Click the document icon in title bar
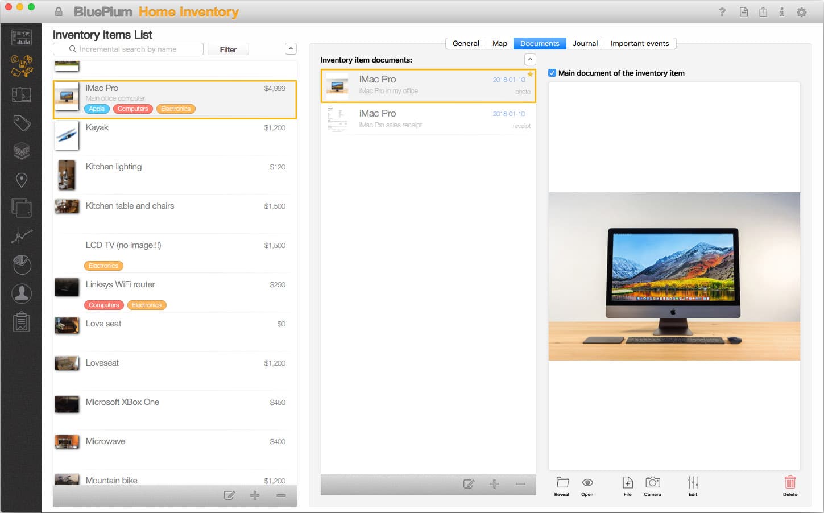824x513 pixels. (x=744, y=12)
